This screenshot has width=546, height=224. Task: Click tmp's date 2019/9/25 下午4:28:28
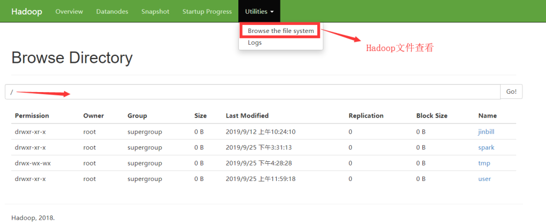tap(259, 163)
